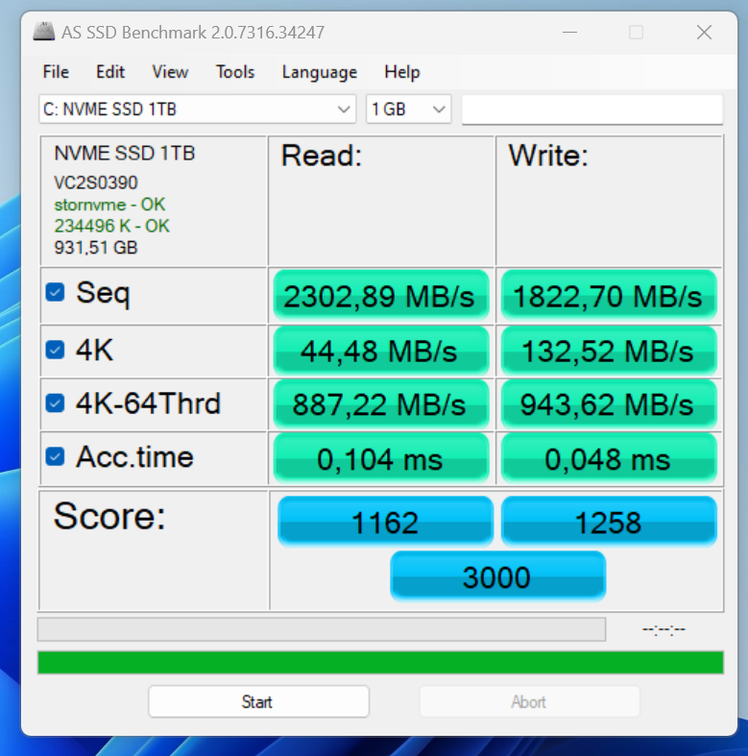Expand the C: NVME SSD 1TB drive dropdown
Image resolution: width=748 pixels, height=756 pixels.
pyautogui.click(x=198, y=109)
